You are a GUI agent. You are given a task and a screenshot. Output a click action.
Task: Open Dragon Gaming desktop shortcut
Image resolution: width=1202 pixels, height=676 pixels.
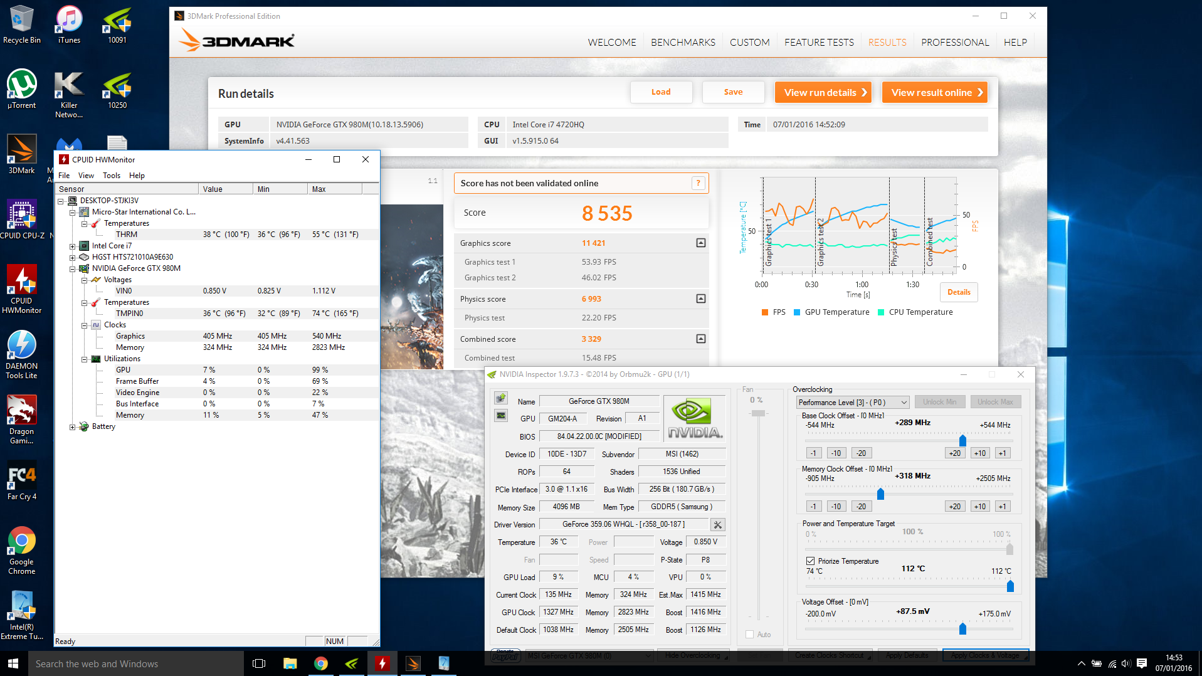point(22,420)
